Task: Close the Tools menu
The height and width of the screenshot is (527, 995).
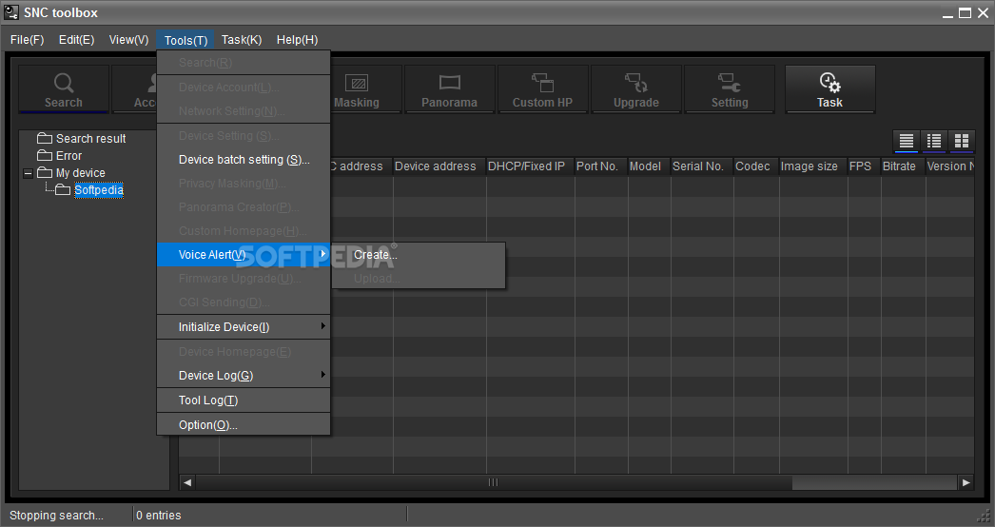Action: click(x=185, y=40)
